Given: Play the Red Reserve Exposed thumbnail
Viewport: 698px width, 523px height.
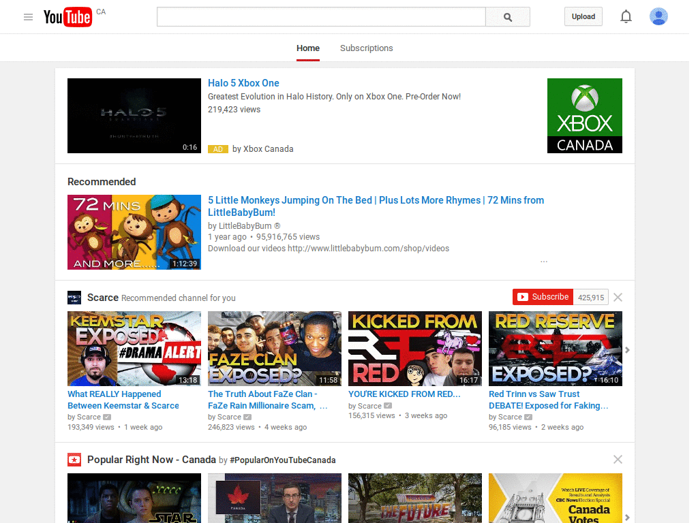Looking at the screenshot, I should [x=556, y=349].
